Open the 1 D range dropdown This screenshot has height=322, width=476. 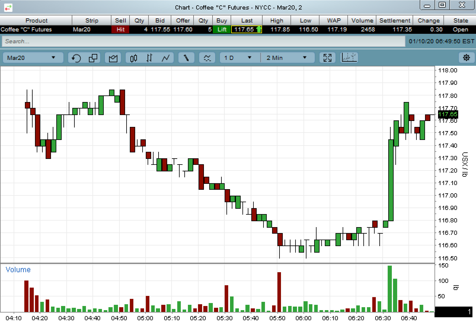pyautogui.click(x=240, y=58)
